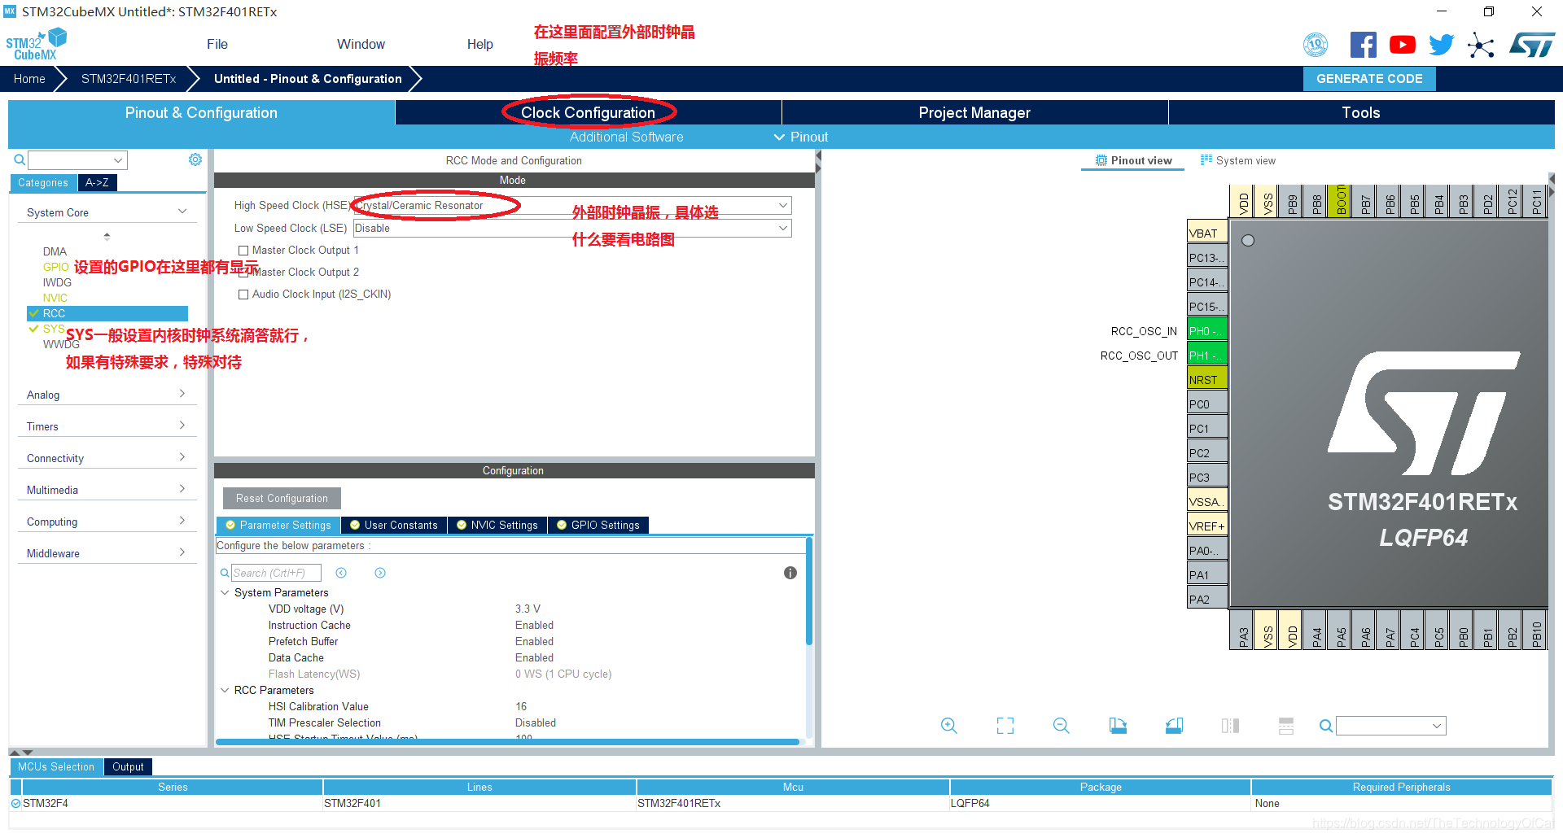Open the Output tab at bottom

[128, 766]
